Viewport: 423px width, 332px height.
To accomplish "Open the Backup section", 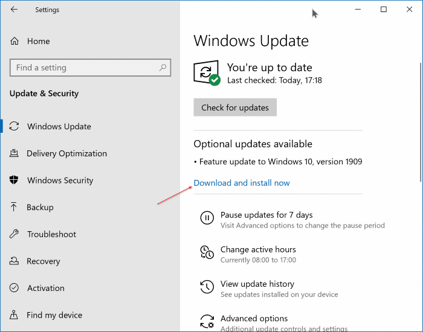I will [40, 207].
